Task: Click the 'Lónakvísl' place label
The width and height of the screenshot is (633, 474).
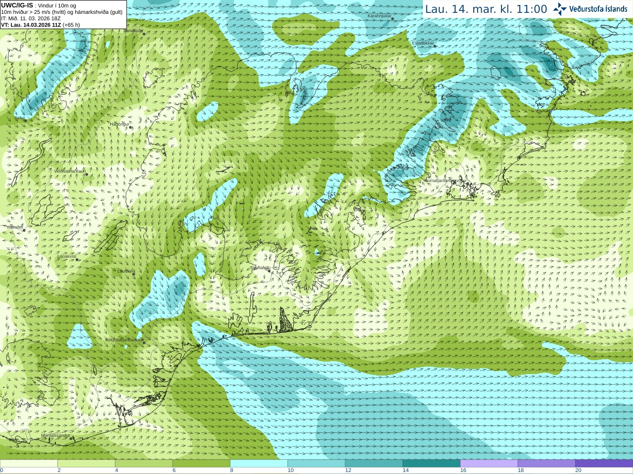Action: (x=67, y=256)
